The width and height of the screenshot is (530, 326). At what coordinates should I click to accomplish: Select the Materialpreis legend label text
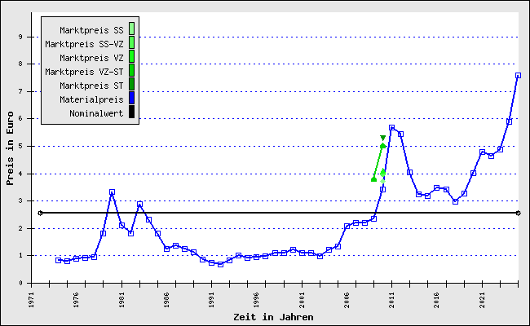[91, 99]
